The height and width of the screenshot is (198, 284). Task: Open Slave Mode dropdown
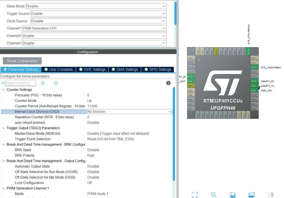(x=96, y=6)
